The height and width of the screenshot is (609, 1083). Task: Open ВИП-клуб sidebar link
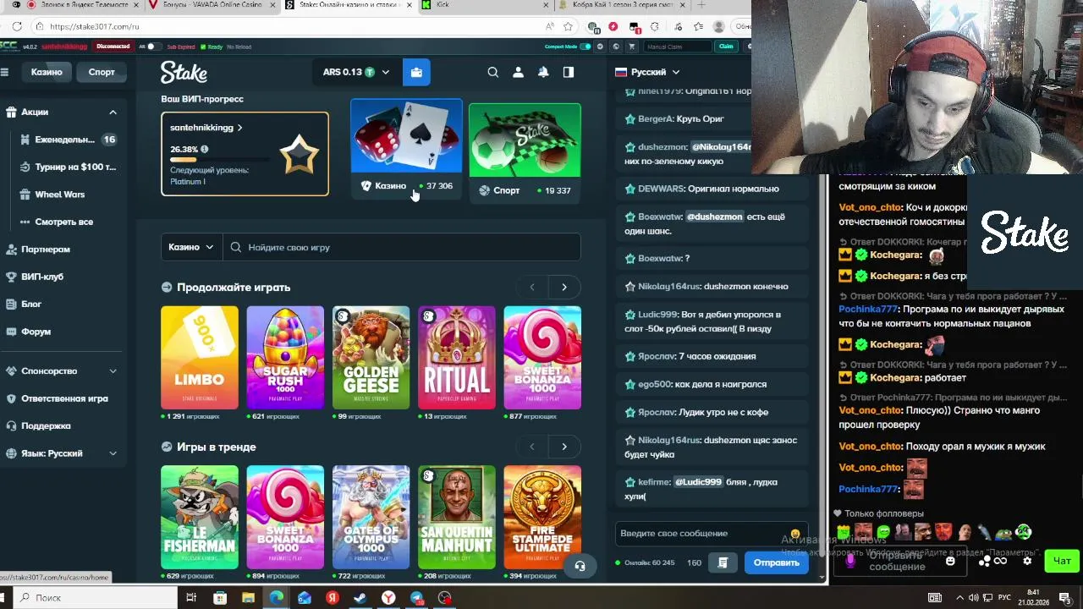point(42,277)
